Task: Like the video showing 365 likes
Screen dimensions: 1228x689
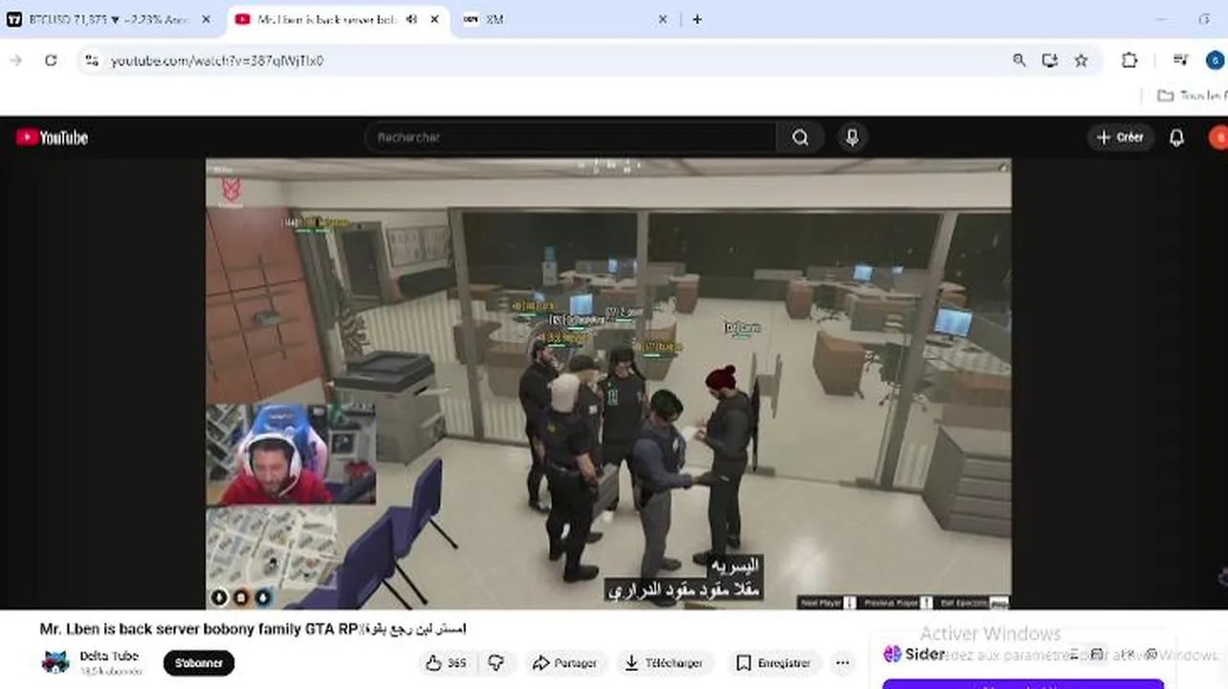Action: pos(446,663)
